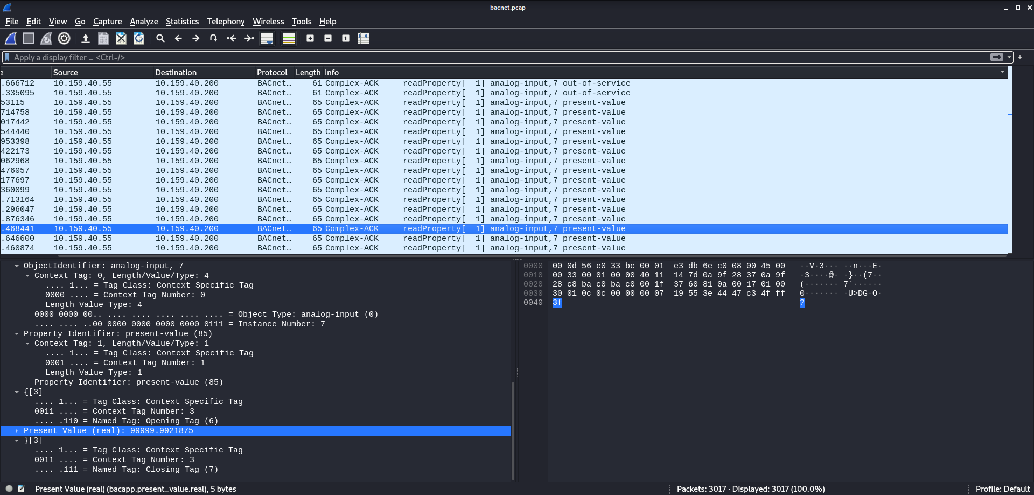Click display filter bookmark icon
Viewport: 1034px width, 495px height.
[x=7, y=57]
